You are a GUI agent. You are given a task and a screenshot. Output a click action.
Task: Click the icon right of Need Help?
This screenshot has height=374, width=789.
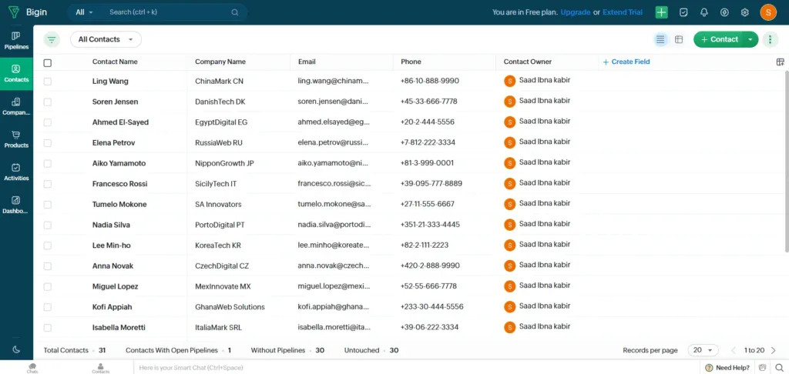[x=763, y=367]
